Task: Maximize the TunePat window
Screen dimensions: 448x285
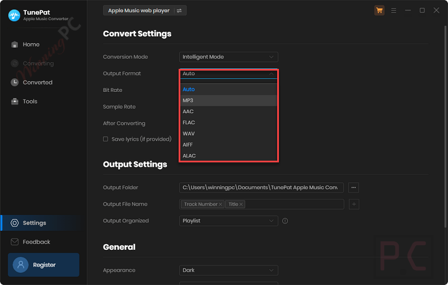Action: [x=422, y=11]
